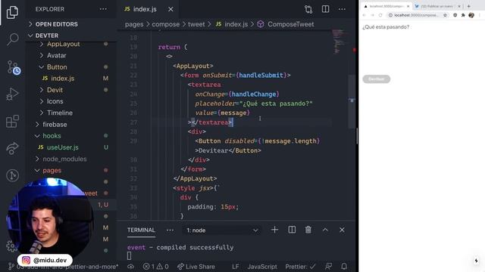Open Explorer more actions ellipsis

103,9
